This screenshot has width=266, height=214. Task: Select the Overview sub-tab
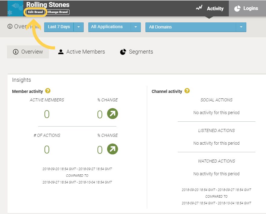[x=28, y=52]
